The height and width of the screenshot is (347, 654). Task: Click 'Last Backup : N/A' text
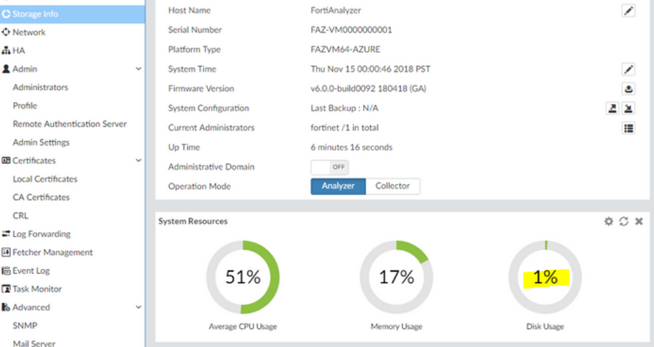point(344,109)
